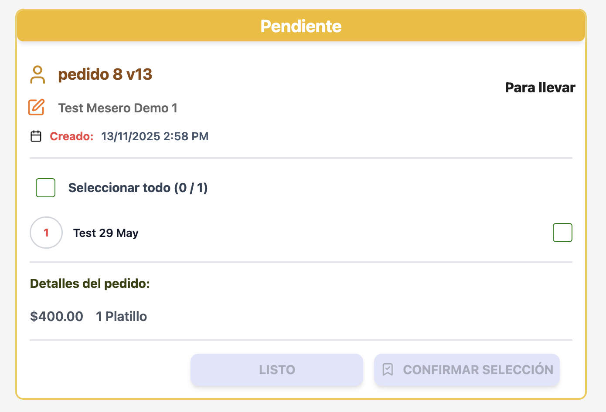
Task: Click the Detalles del pedido heading
Action: pos(90,284)
